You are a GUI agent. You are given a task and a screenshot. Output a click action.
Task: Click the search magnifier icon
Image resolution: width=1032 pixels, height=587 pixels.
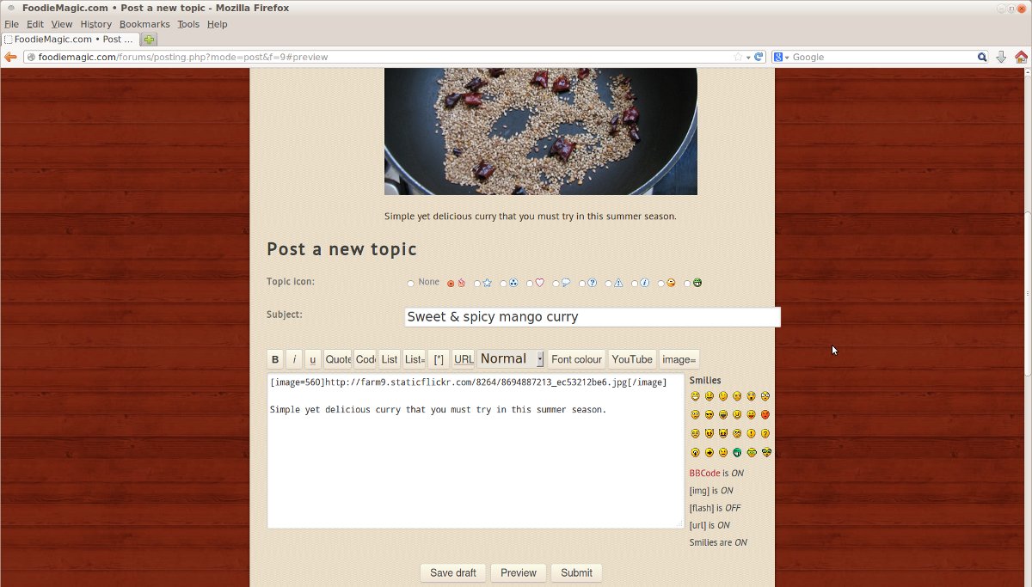click(x=982, y=57)
